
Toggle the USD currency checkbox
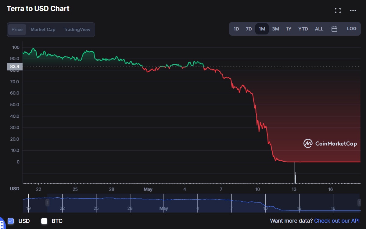pyautogui.click(x=11, y=221)
